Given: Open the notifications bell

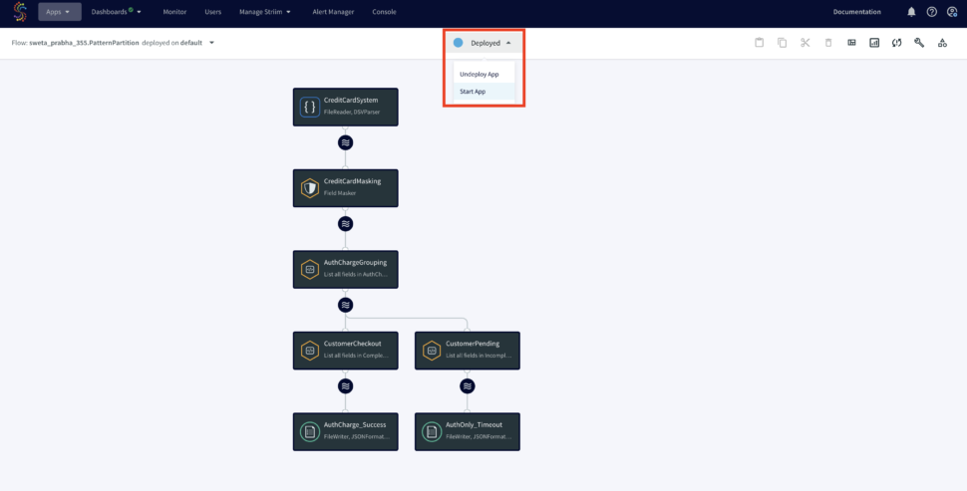Looking at the screenshot, I should (911, 12).
